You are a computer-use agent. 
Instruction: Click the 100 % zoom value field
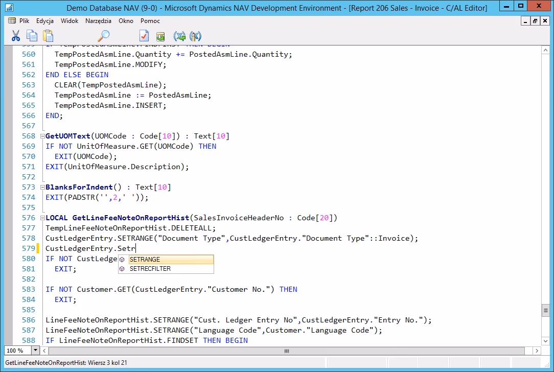[x=18, y=351]
